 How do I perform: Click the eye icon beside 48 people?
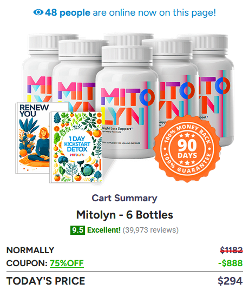pos(38,12)
